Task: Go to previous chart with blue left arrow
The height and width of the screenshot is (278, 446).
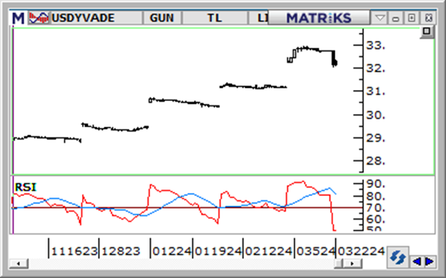Action: pos(417,261)
